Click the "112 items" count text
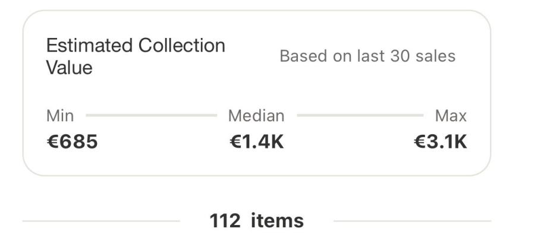Screen dimensions: 547x244 point(256,221)
